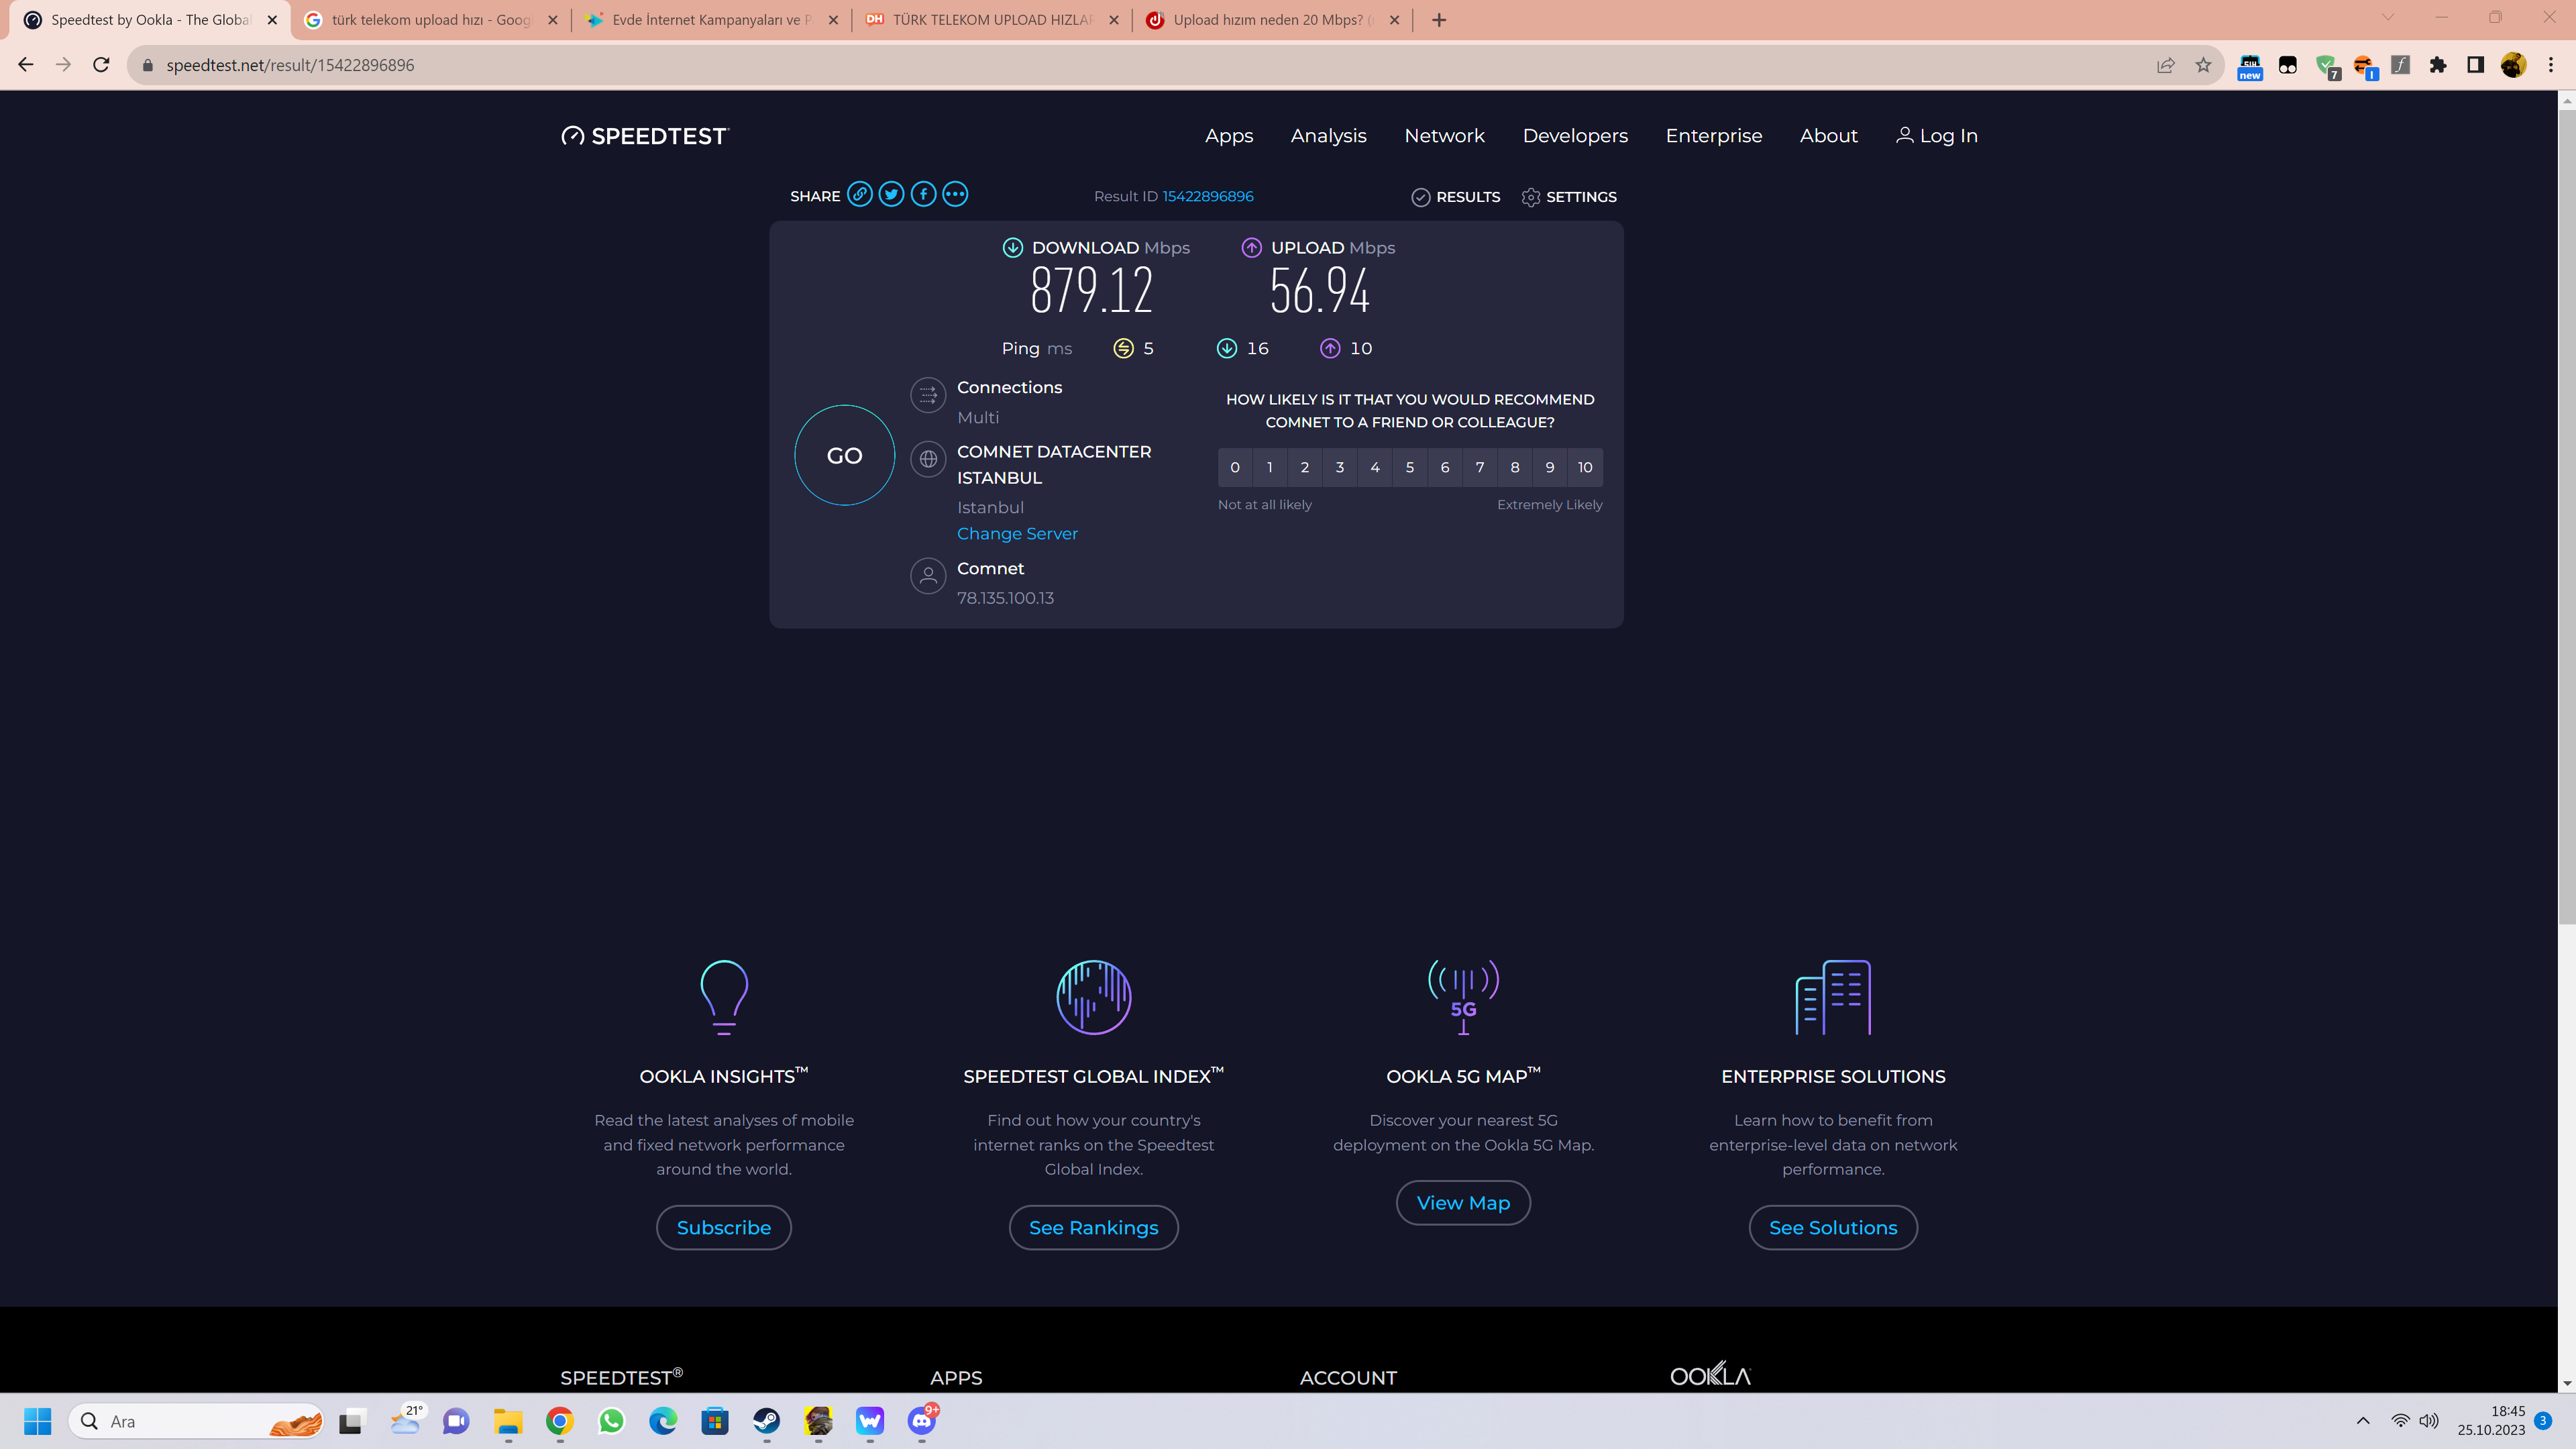Screen dimensions: 2576x1449
Task: Open Steam from taskbar
Action: click(x=767, y=1421)
